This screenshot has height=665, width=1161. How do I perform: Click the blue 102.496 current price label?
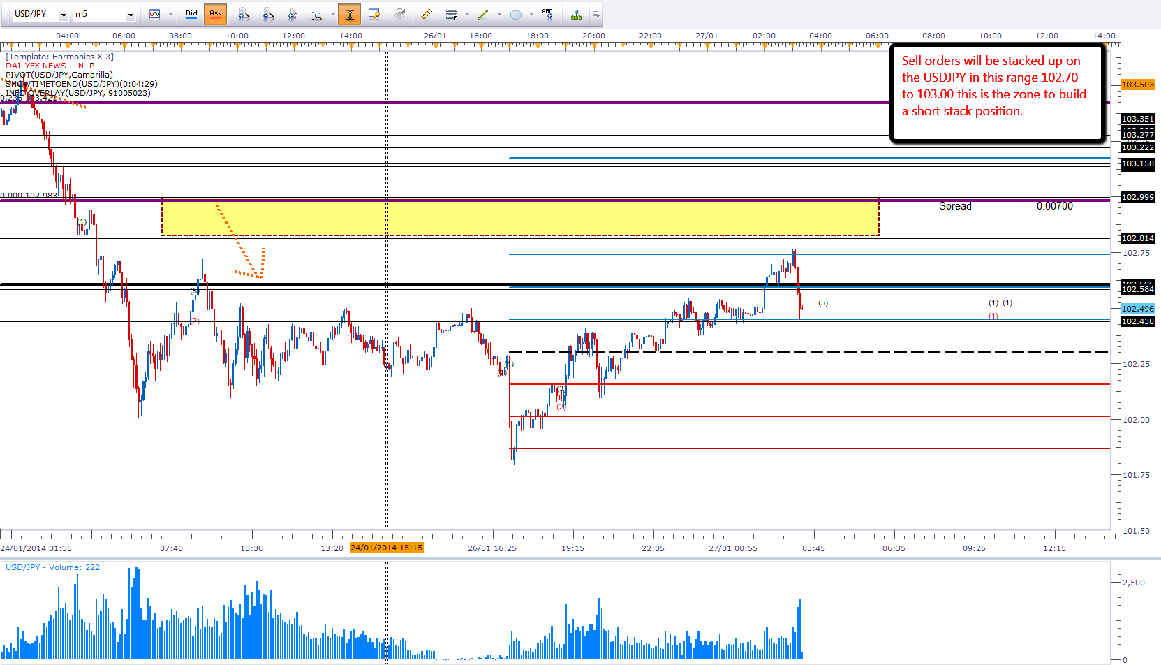[x=1138, y=309]
